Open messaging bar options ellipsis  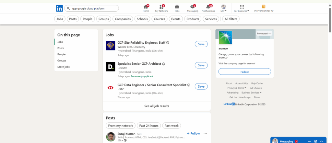click(x=309, y=141)
